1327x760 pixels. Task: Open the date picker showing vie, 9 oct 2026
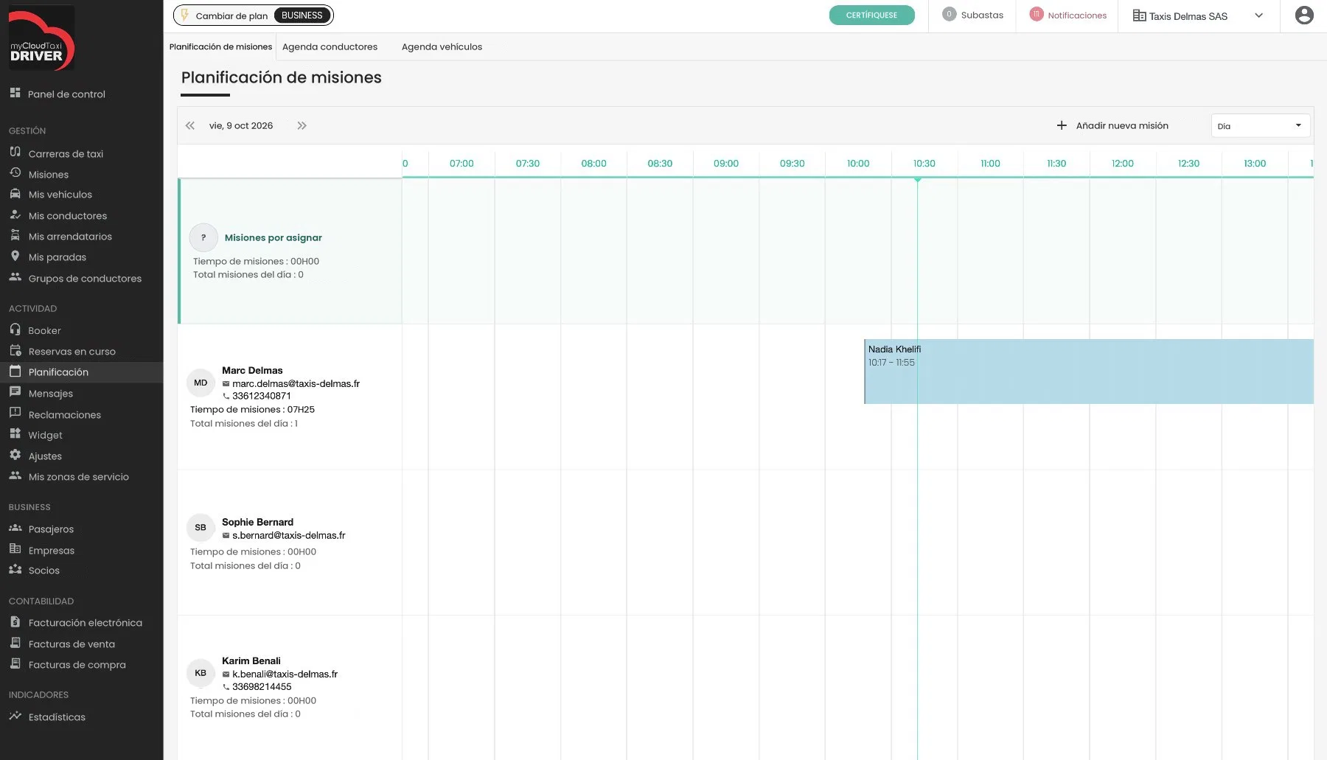click(x=241, y=126)
